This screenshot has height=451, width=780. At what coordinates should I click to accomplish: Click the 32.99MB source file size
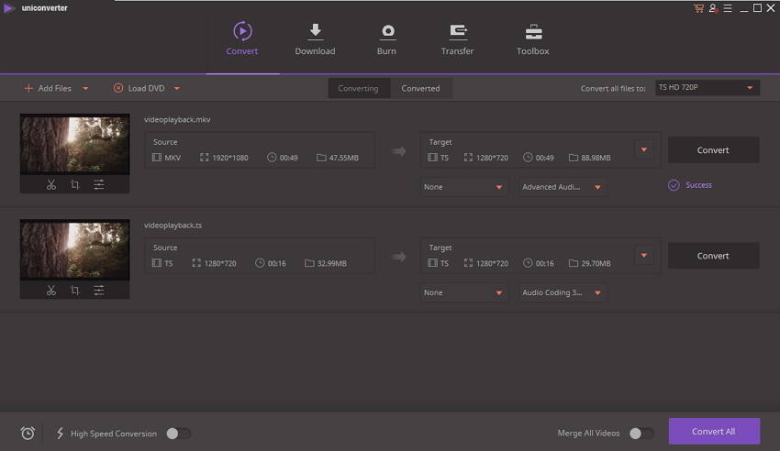tap(332, 263)
